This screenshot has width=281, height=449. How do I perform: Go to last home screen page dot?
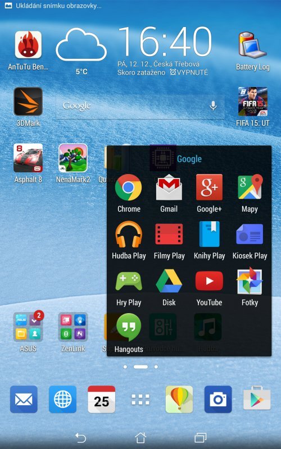tap(156, 366)
